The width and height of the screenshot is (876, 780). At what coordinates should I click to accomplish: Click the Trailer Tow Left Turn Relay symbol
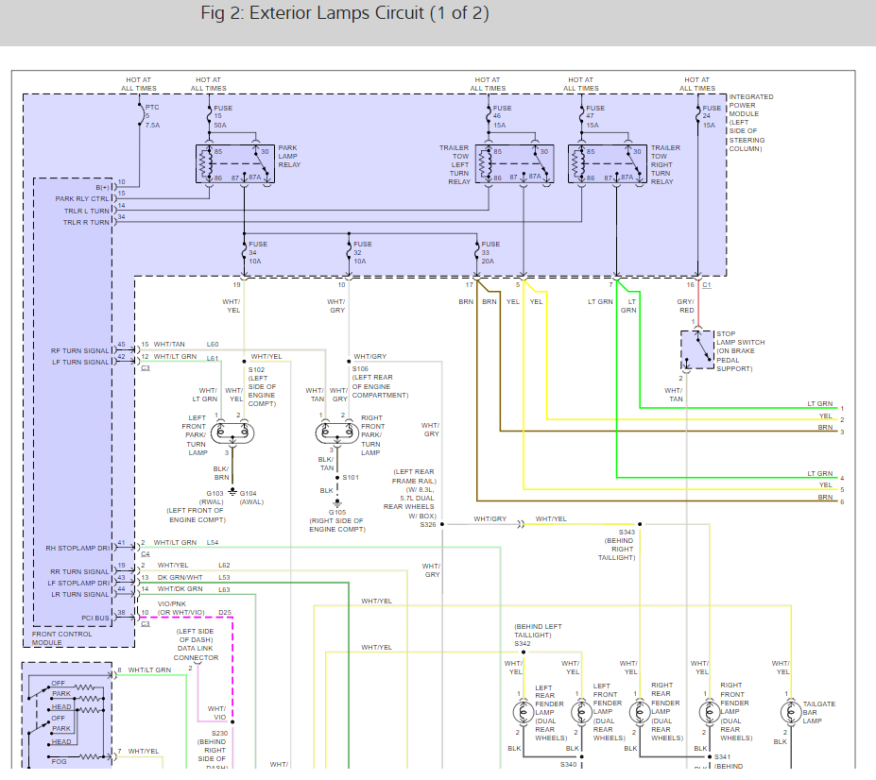point(514,163)
